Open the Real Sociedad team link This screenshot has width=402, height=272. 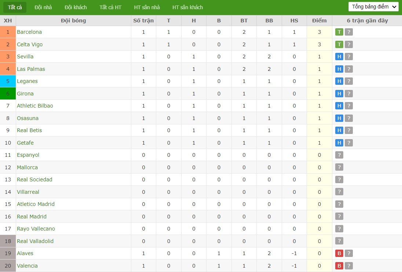click(34, 179)
